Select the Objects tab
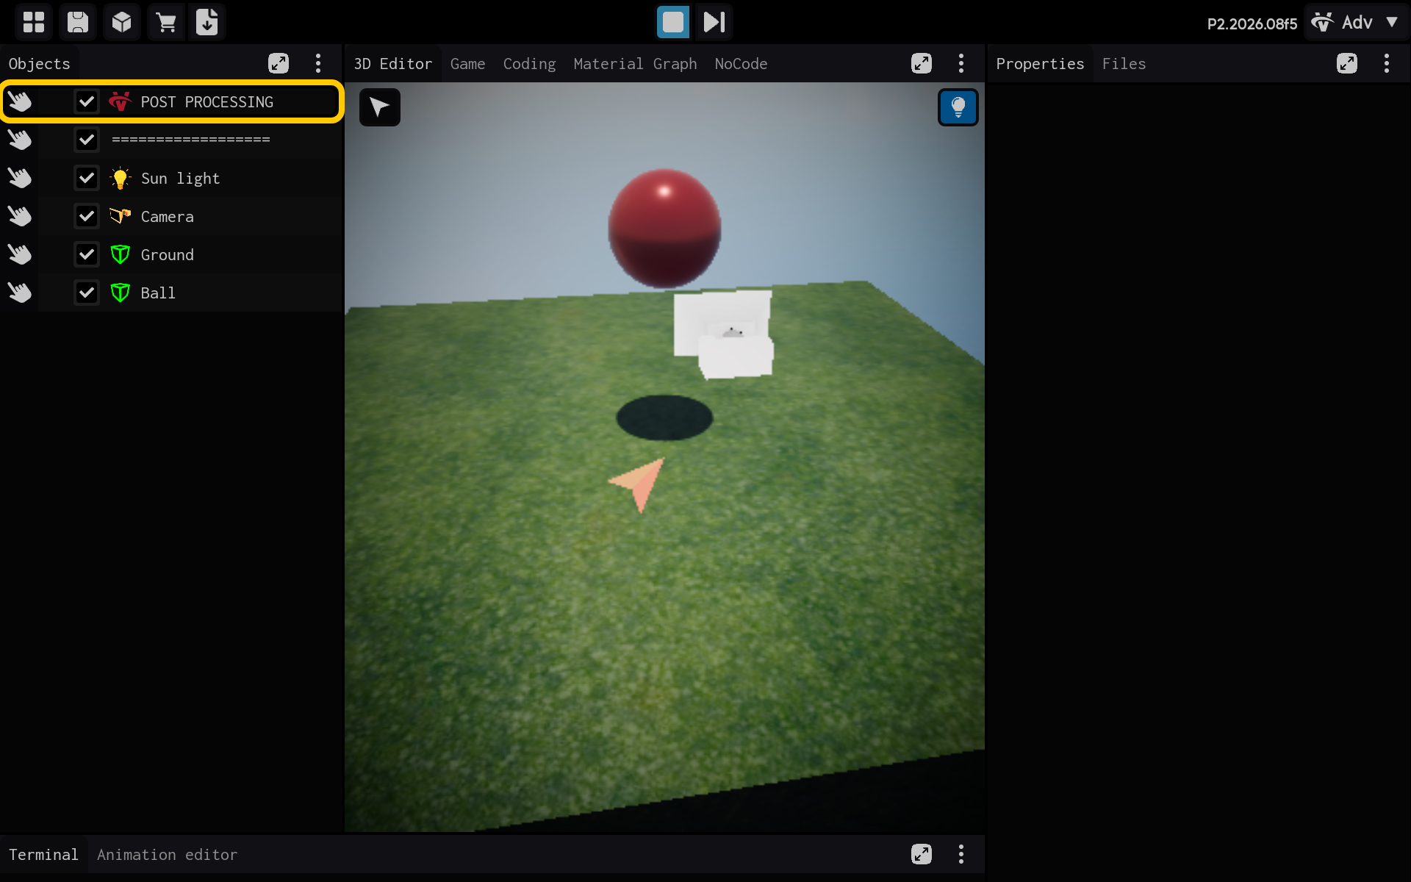Screen dimensions: 1411x882 [x=40, y=64]
